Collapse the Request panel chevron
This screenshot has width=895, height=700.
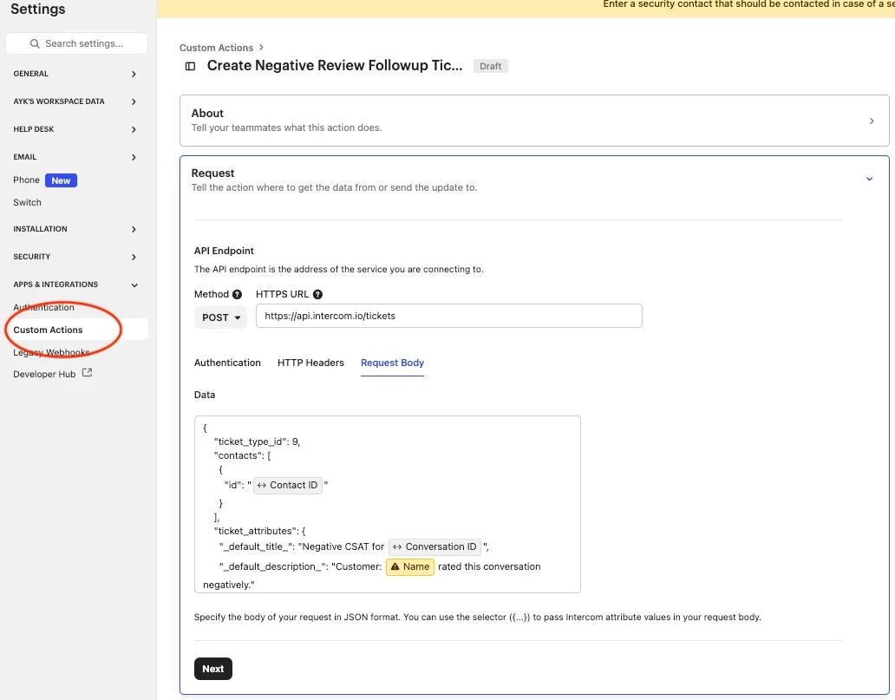pos(869,179)
